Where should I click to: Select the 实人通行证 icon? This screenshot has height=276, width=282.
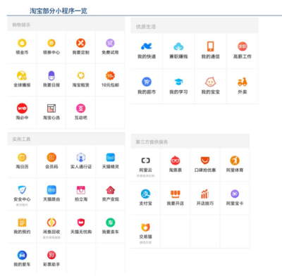[81, 158]
